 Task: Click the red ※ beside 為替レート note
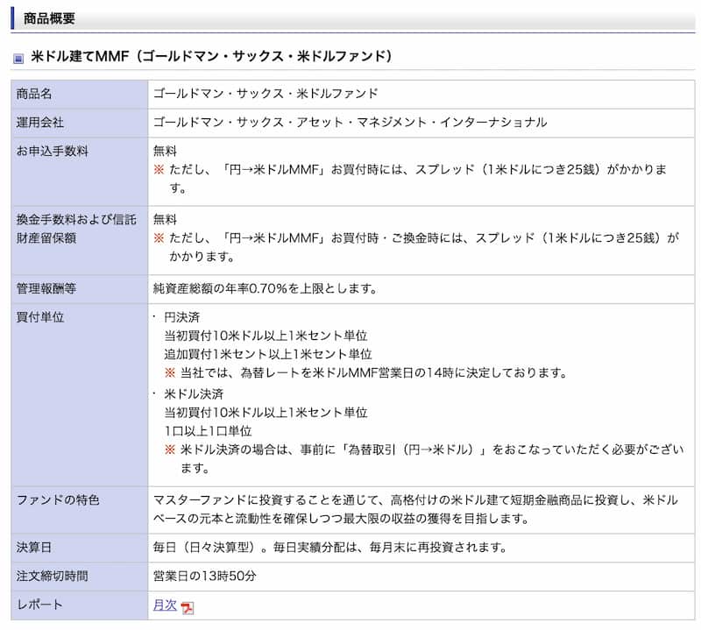[170, 373]
